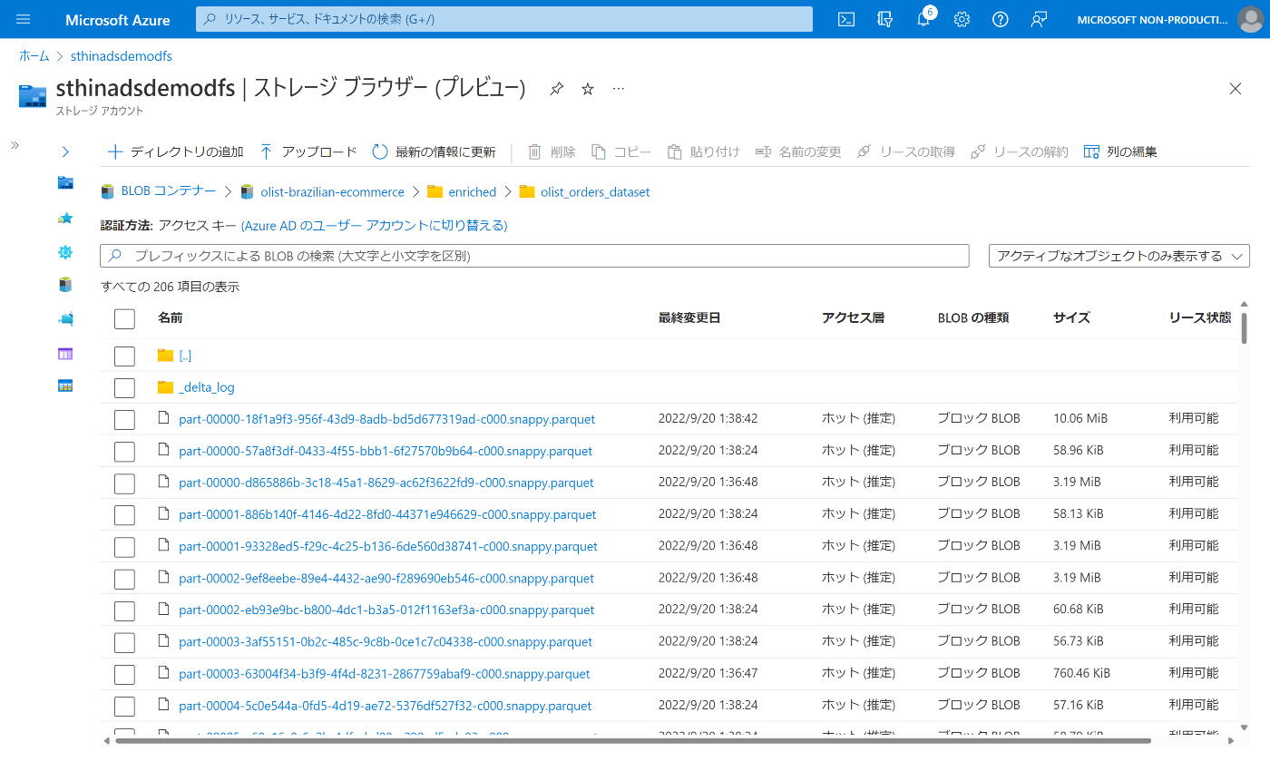Image resolution: width=1270 pixels, height=771 pixels.
Task: Check box for part-00001-93328ed5 parquet file
Action: tap(124, 547)
